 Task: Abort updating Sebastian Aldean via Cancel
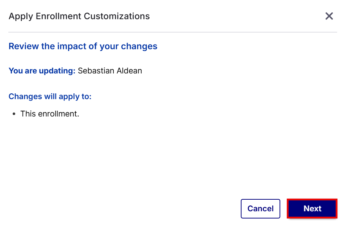[260, 209]
